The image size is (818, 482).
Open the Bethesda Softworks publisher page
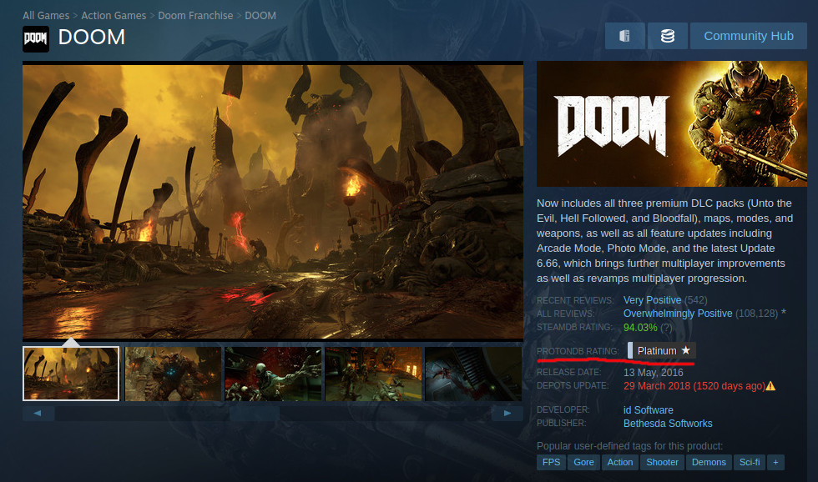(x=668, y=424)
